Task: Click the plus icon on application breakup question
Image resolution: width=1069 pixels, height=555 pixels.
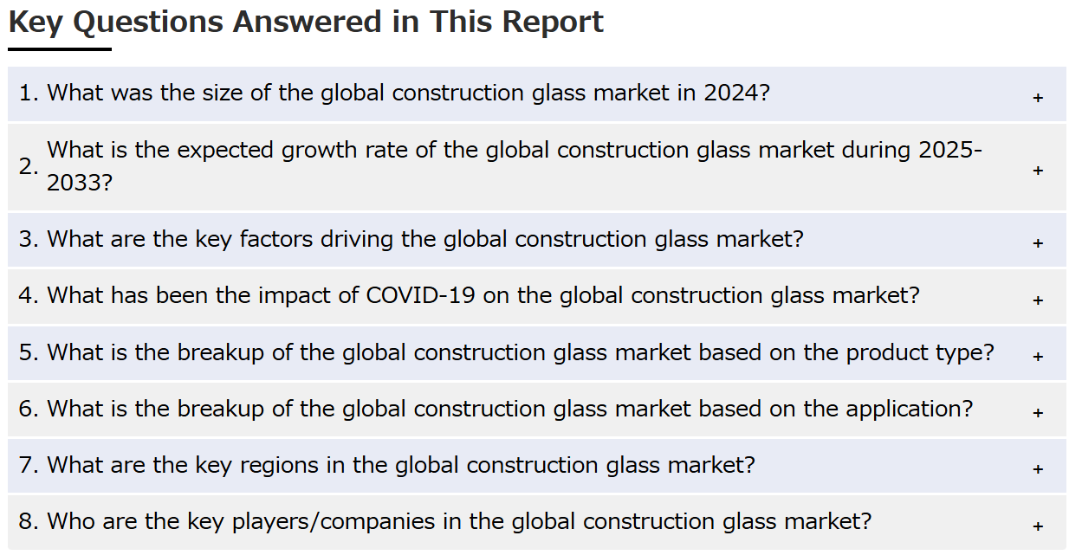Action: click(x=1037, y=413)
